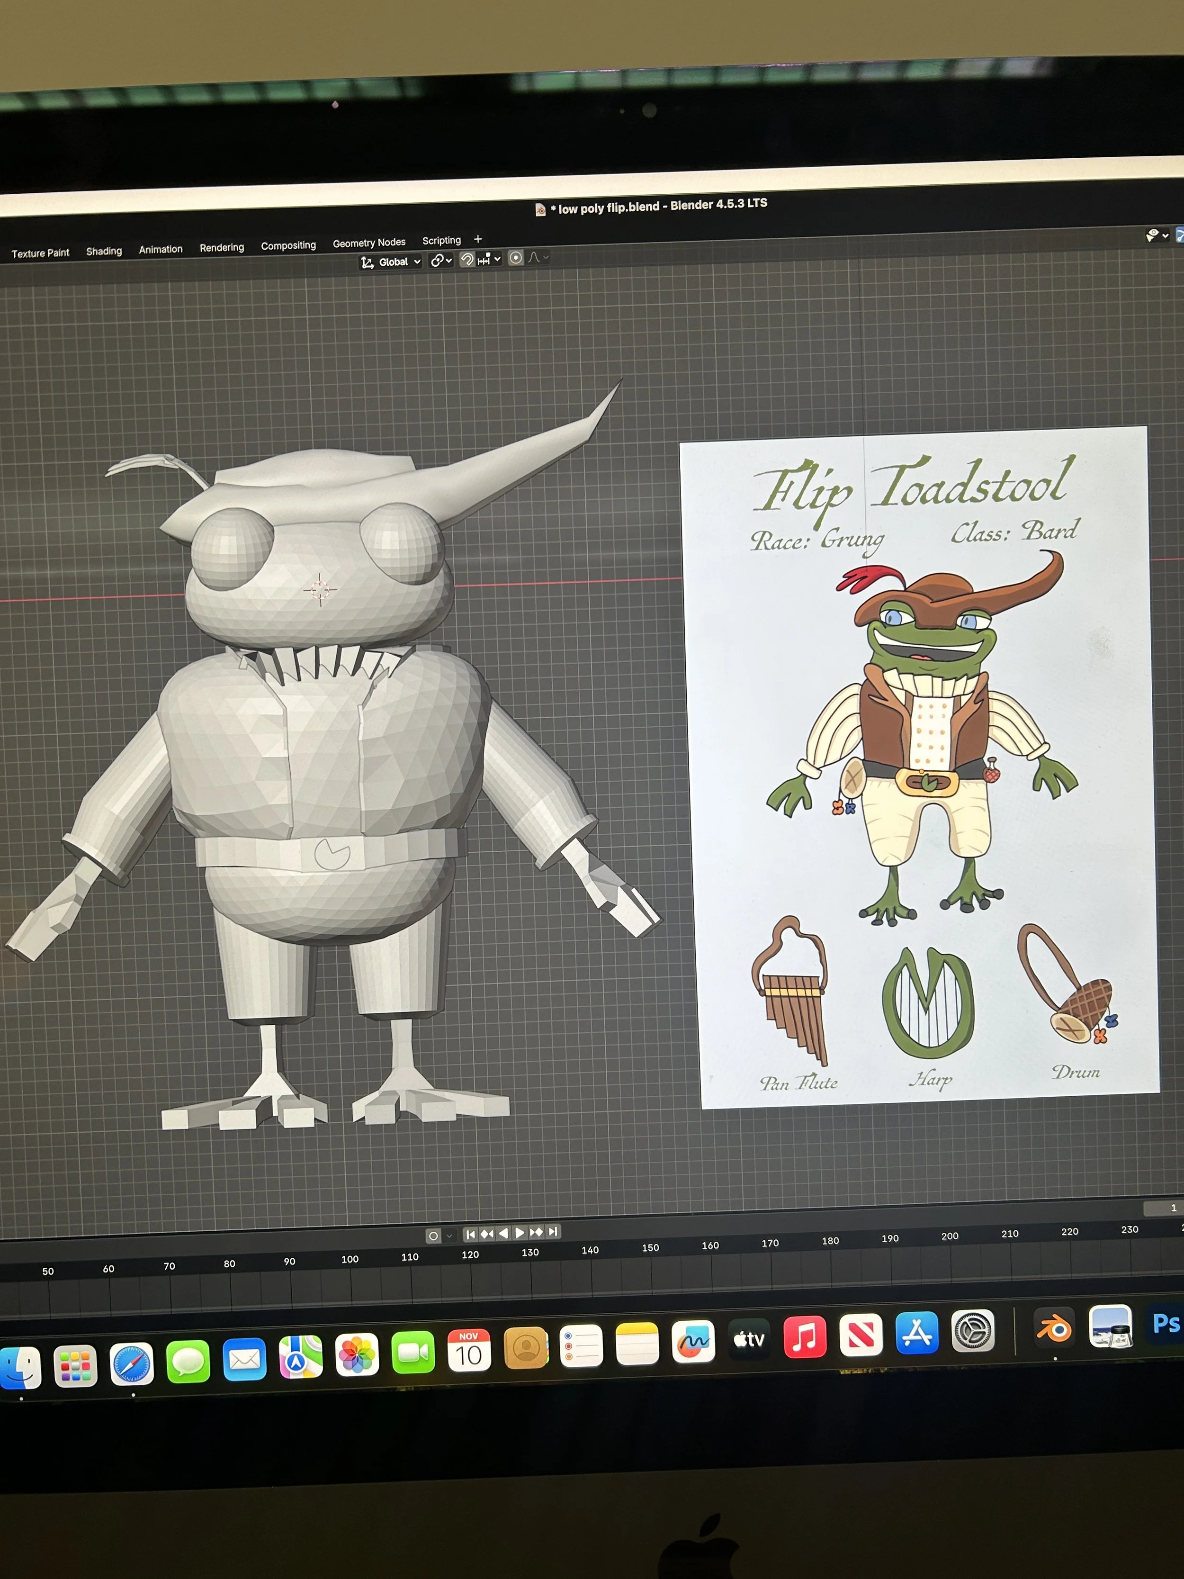Viewport: 1184px width, 1579px height.
Task: Play the animation in reverse
Action: (503, 1233)
